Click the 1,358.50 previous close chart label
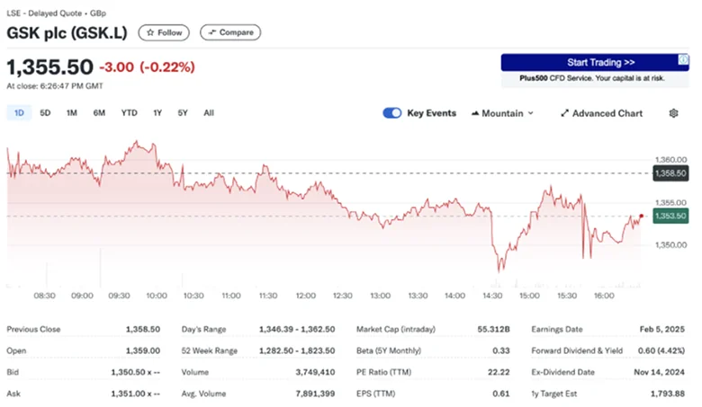The image size is (702, 407). [x=670, y=173]
